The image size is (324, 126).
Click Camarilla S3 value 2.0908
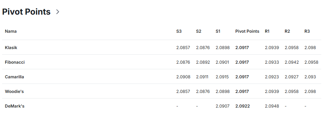click(183, 77)
